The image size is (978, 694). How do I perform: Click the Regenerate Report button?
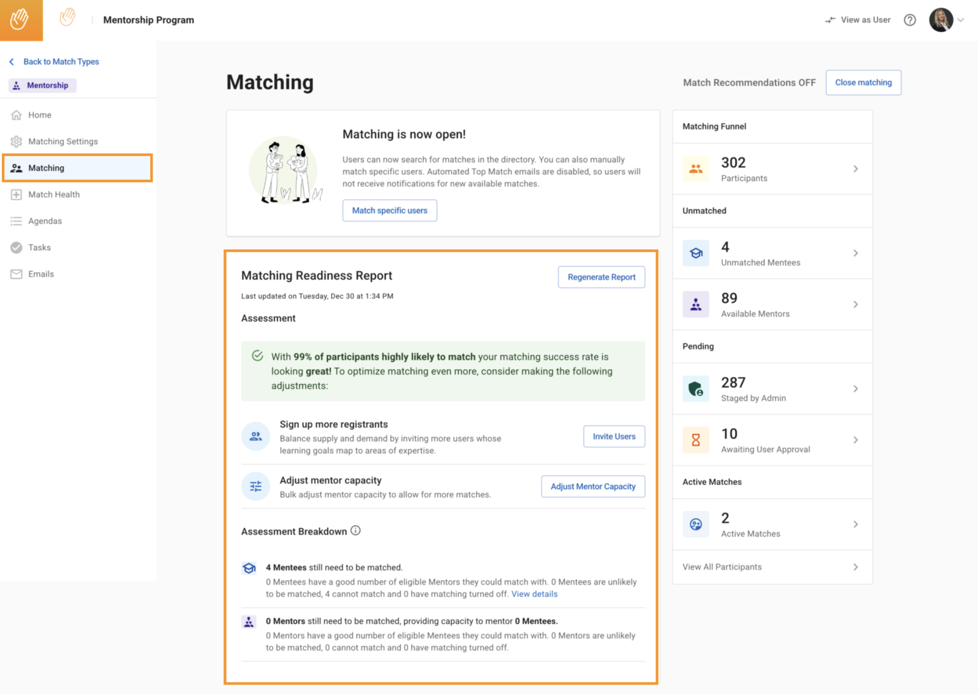pos(601,277)
